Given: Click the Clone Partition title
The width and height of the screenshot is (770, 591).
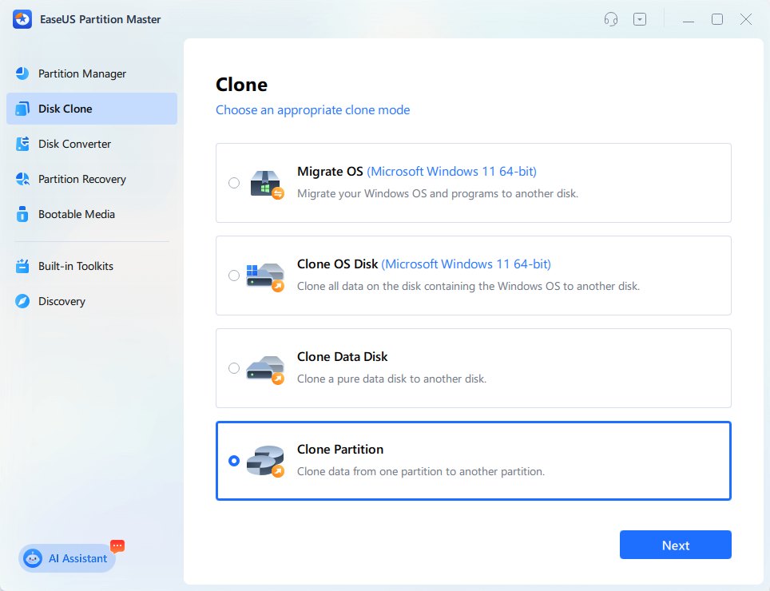Looking at the screenshot, I should 340,450.
